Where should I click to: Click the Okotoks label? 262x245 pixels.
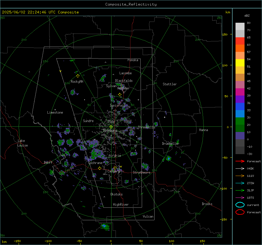coord(116,194)
